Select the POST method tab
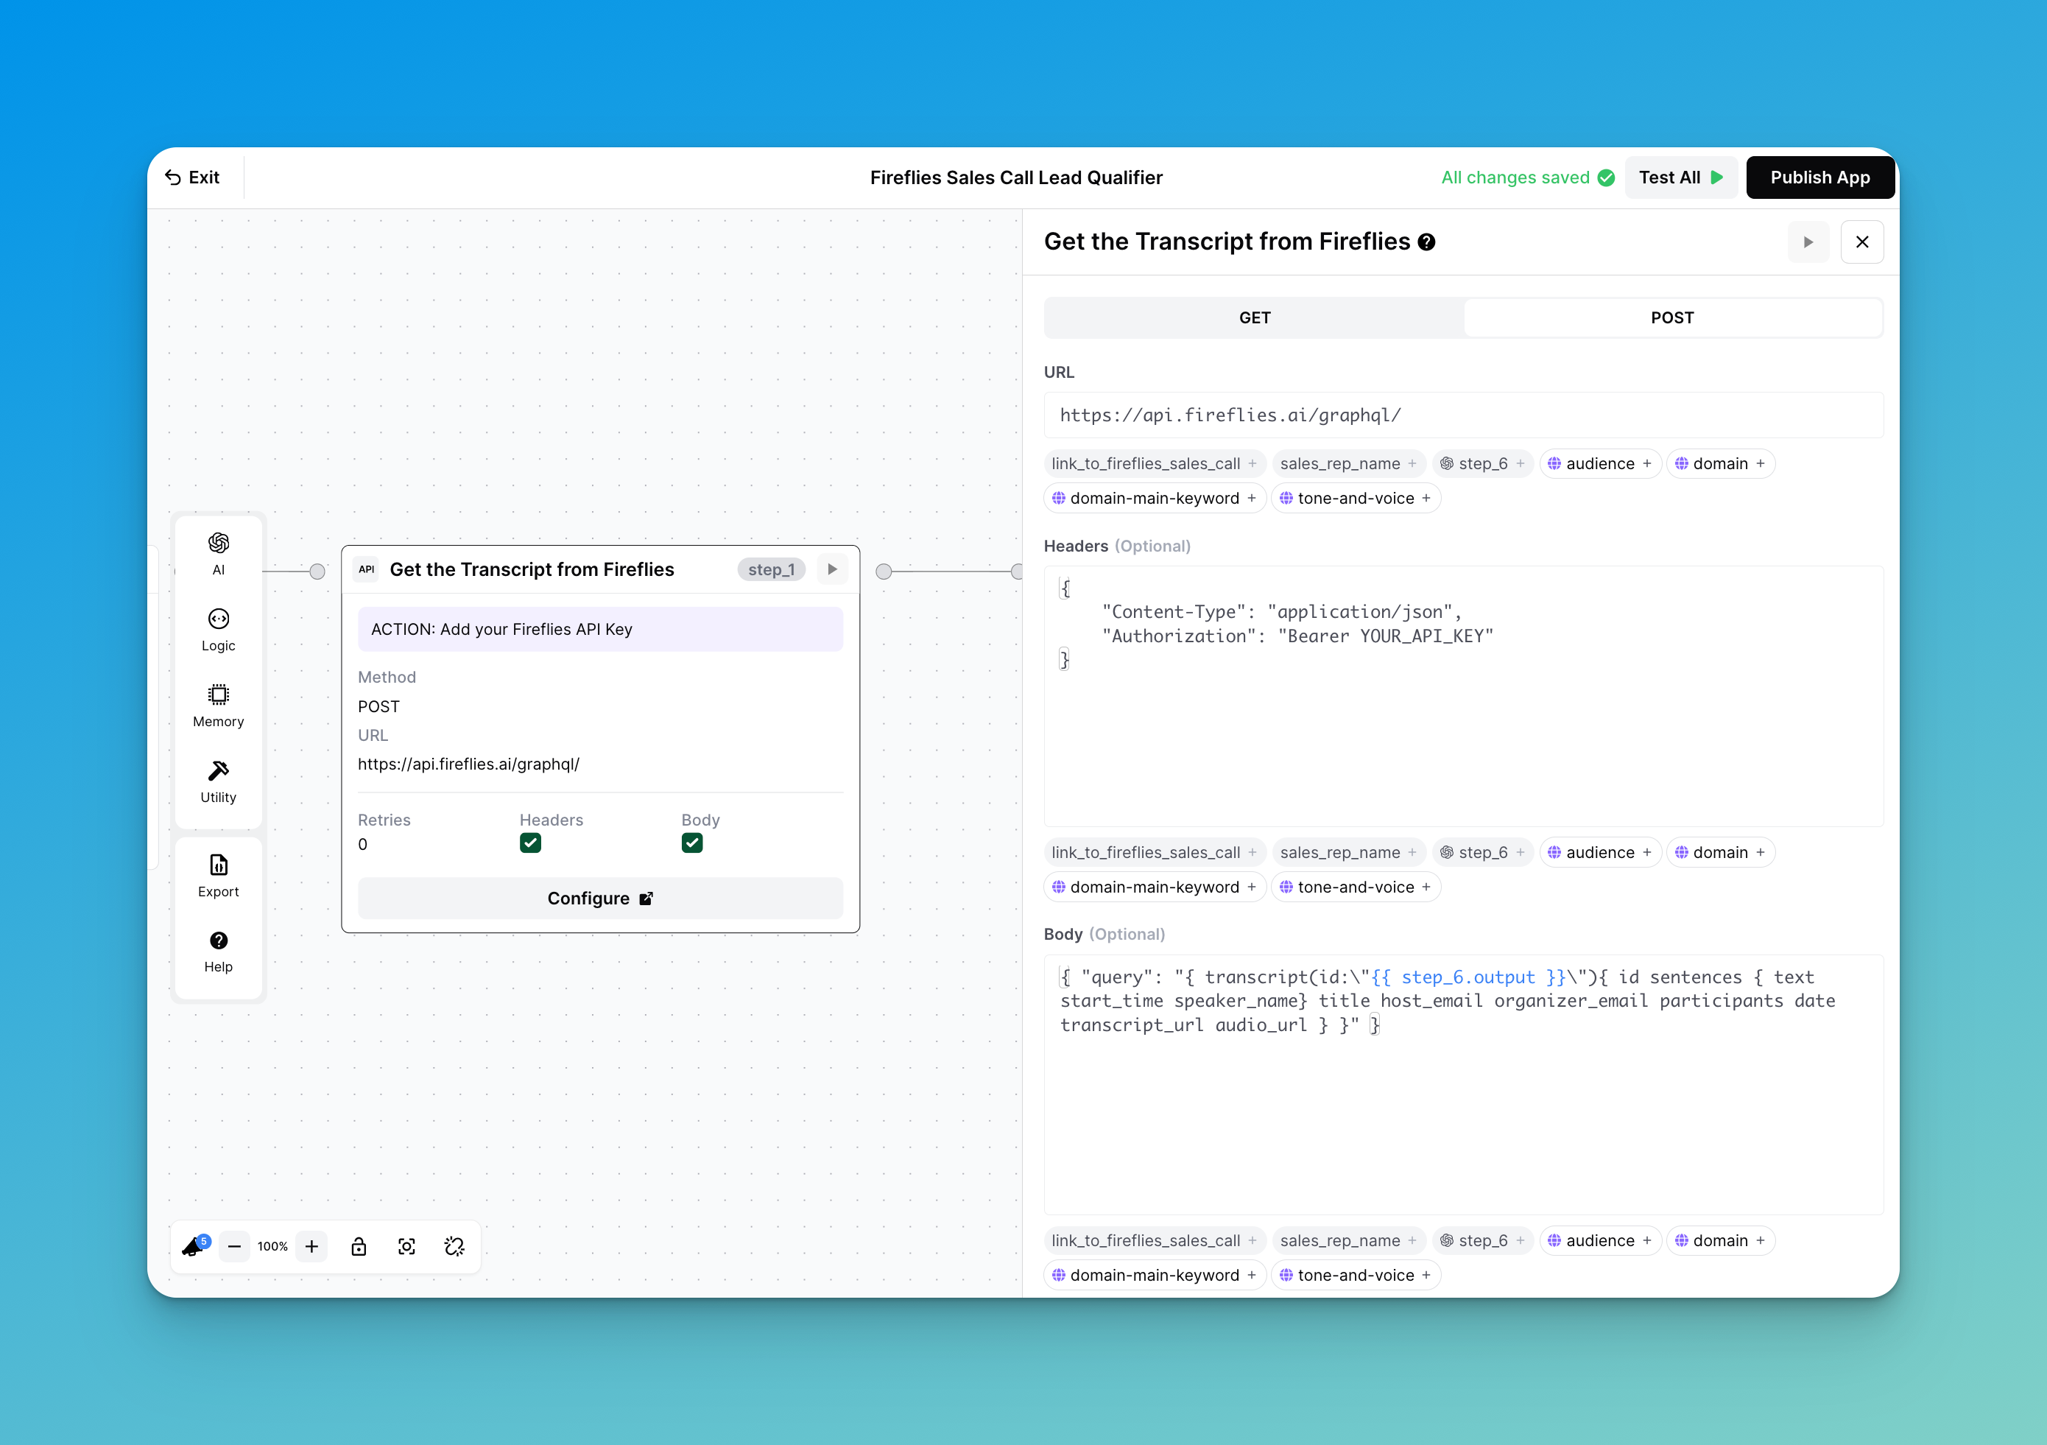This screenshot has height=1445, width=2047. click(x=1671, y=317)
